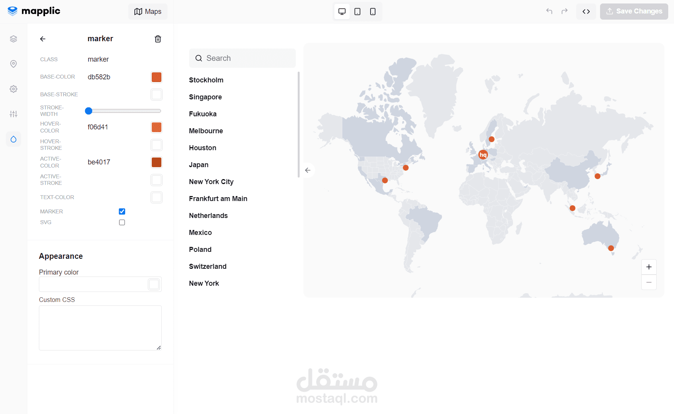Click the Melbourne map marker in Australia
Viewport: 674px width, 414px height.
click(x=611, y=248)
